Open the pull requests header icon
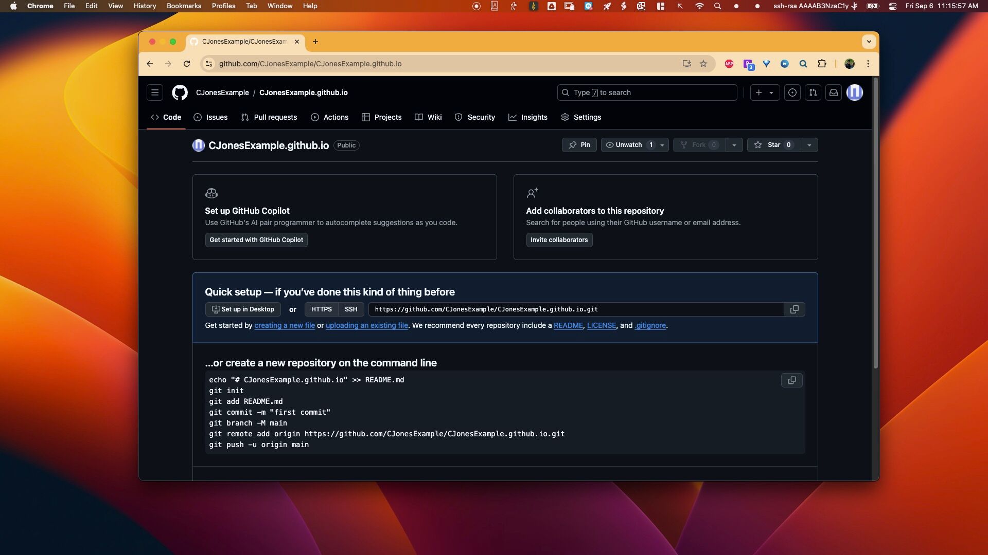This screenshot has width=988, height=555. (813, 92)
